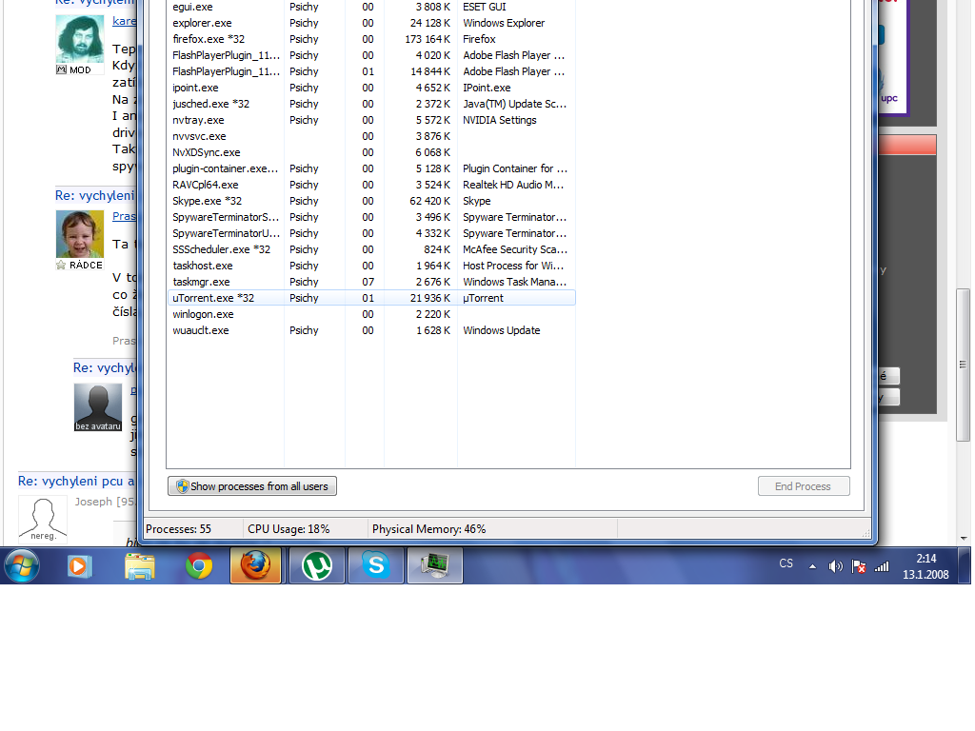Click the Windows Update description cell
Image resolution: width=975 pixels, height=731 pixels.
(501, 330)
